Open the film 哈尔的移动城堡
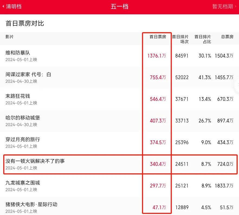239x215 pixels. tap(23, 118)
